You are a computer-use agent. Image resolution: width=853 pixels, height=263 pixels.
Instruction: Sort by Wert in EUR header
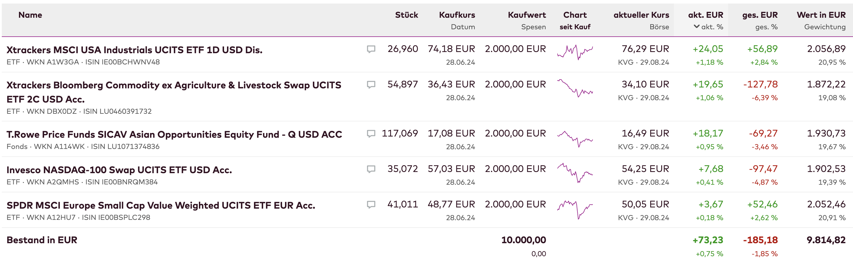point(821,15)
